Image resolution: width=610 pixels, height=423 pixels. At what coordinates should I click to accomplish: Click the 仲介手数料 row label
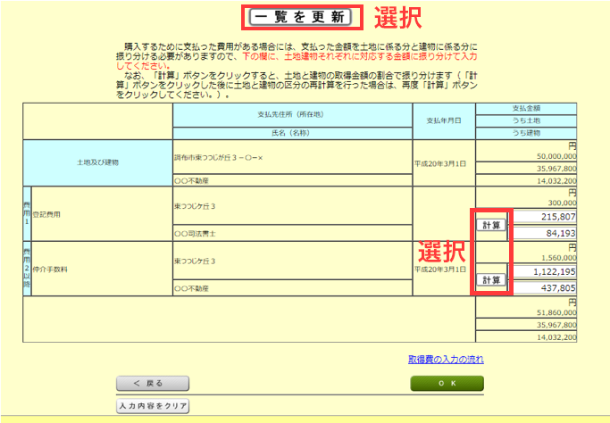pyautogui.click(x=53, y=269)
